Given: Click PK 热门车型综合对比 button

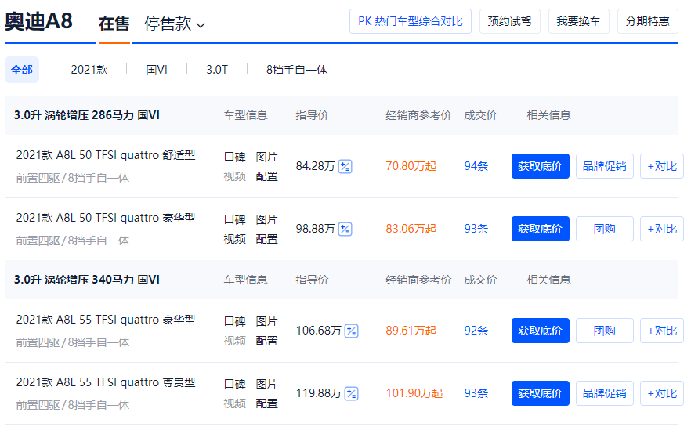Looking at the screenshot, I should [x=410, y=21].
